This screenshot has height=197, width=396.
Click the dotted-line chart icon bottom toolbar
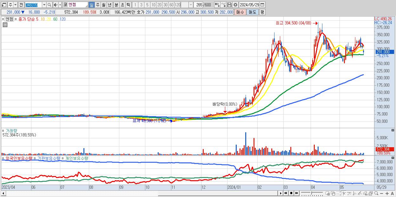[x=338, y=193]
